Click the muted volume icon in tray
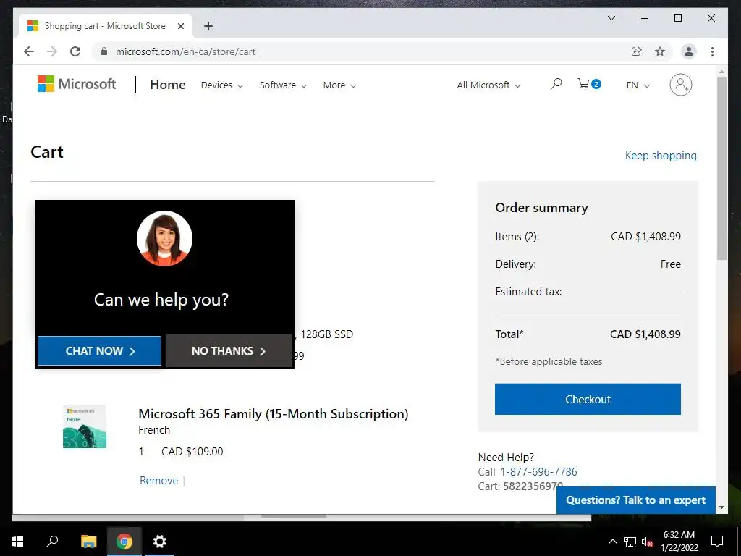The image size is (741, 556). [x=647, y=542]
